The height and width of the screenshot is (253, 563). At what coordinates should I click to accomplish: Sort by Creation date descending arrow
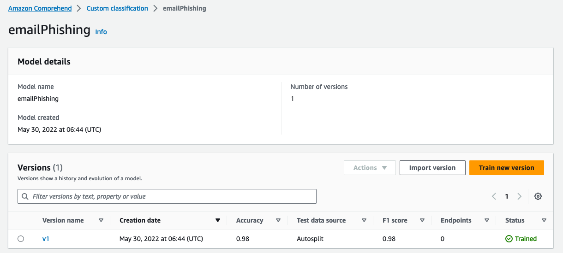click(x=218, y=220)
